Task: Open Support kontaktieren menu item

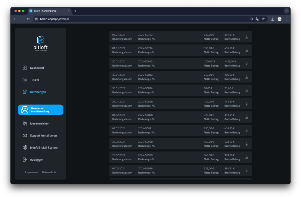Action: pos(43,136)
